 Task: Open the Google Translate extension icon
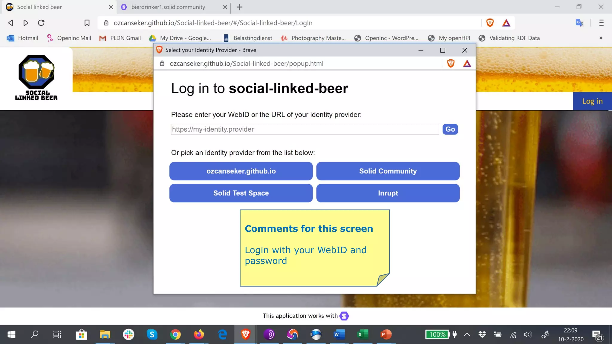coord(579,23)
